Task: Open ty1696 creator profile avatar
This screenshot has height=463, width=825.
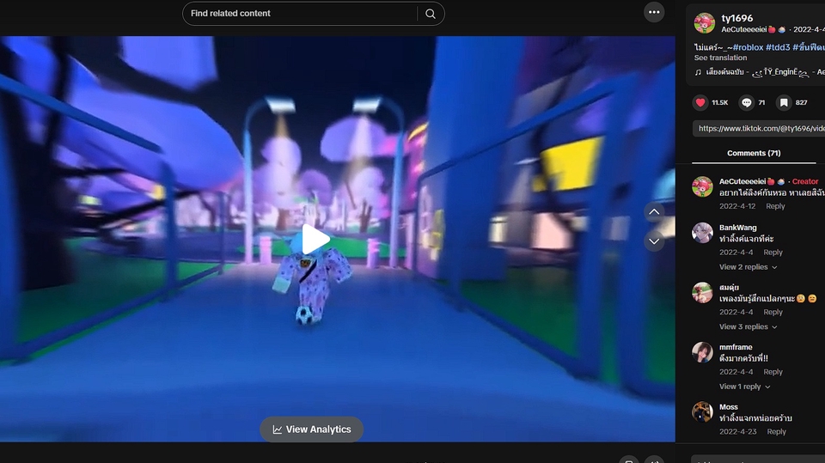Action: [704, 23]
